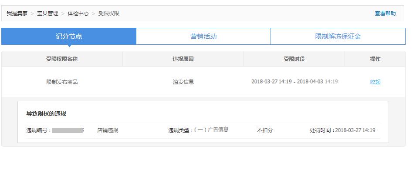Collapse the violation details with 收起
Viewport: 413px width, 183px height.
click(x=375, y=82)
